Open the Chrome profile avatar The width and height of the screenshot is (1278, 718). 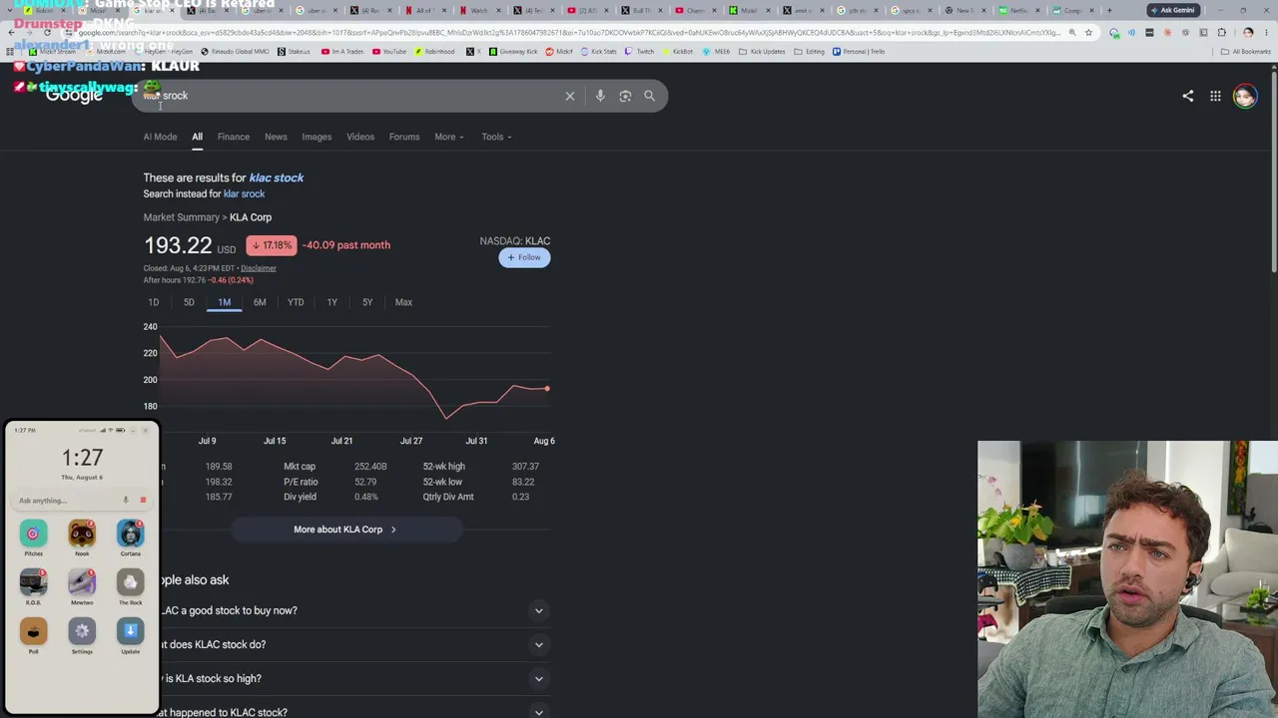1248,33
